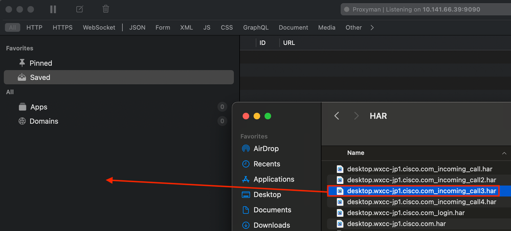Image resolution: width=511 pixels, height=231 pixels.
Task: Click the Proxyman listening status bar
Action: pos(426,9)
